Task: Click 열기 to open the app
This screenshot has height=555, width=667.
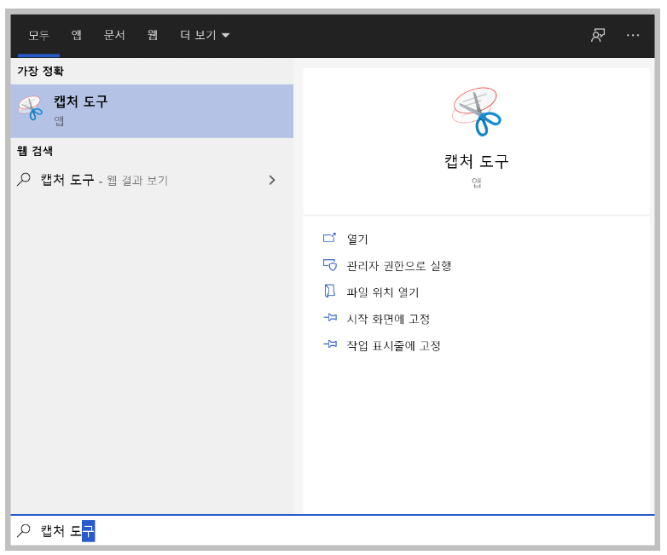Action: click(x=357, y=239)
